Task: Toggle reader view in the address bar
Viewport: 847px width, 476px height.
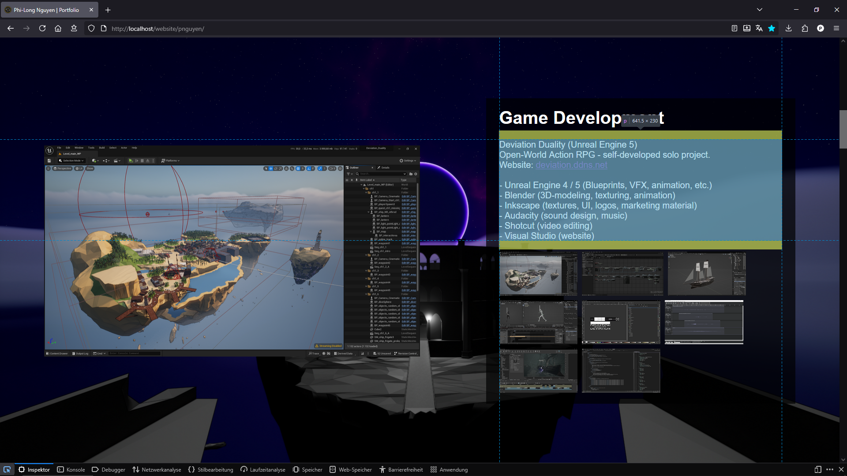Action: (x=734, y=28)
